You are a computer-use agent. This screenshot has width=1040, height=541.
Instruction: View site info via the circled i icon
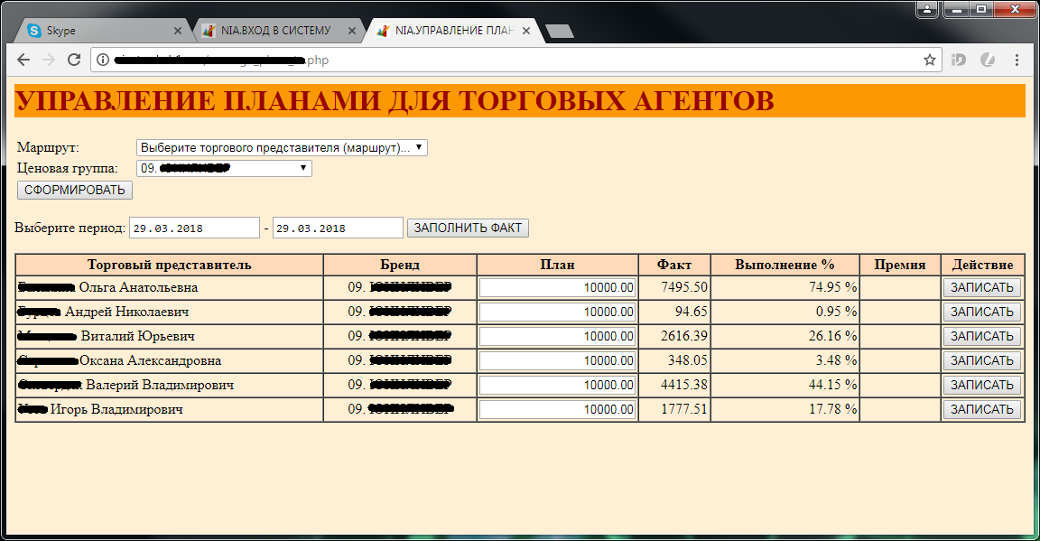pyautogui.click(x=103, y=60)
